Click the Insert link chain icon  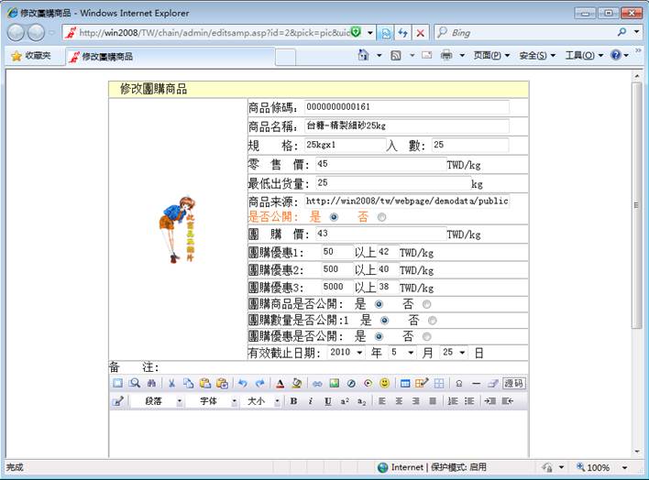tap(318, 383)
